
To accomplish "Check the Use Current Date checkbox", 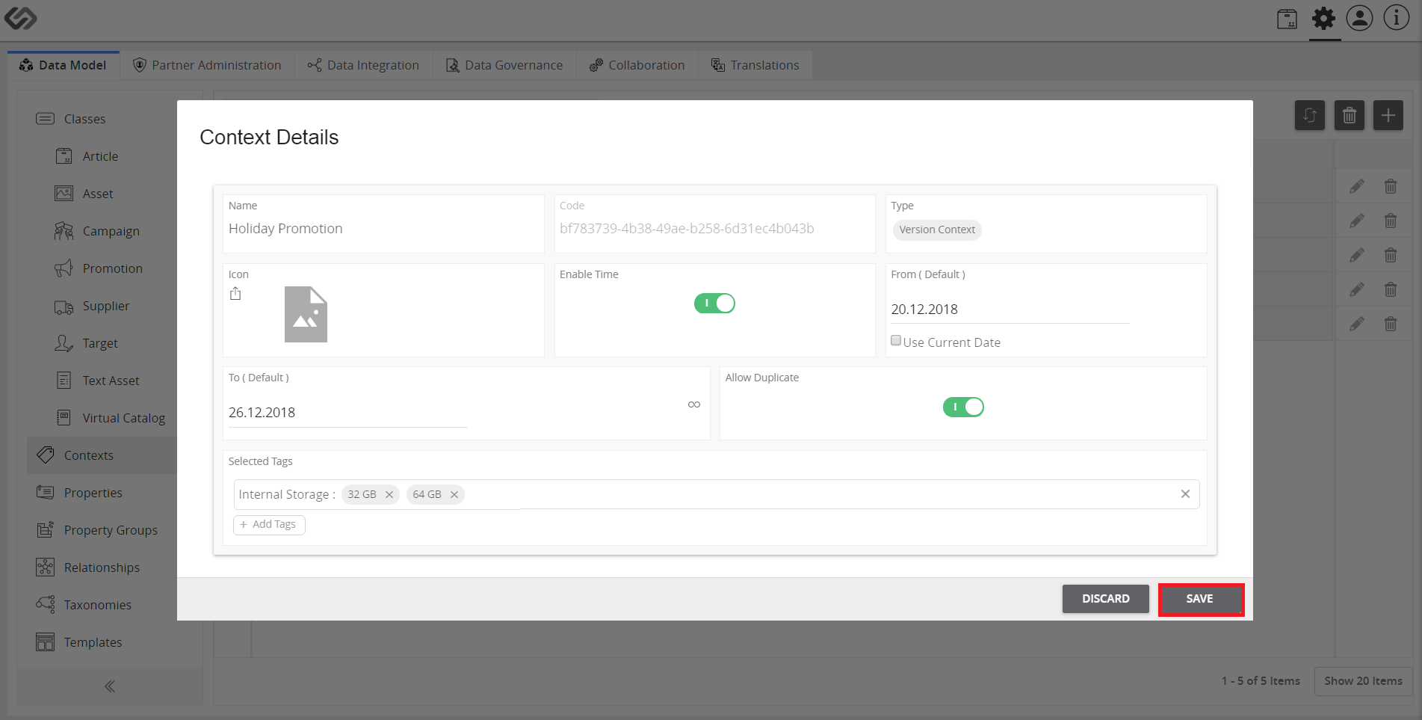I will pos(895,341).
